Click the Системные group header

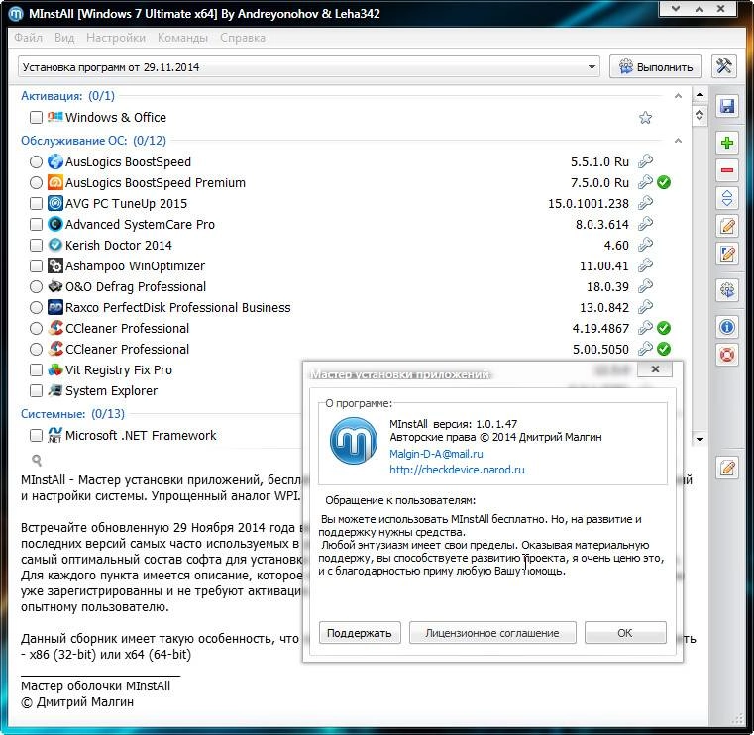pos(72,413)
